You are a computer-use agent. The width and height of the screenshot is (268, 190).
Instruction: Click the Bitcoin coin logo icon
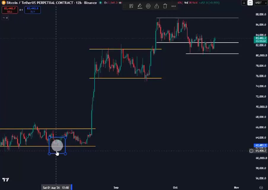pyautogui.click(x=4, y=3)
